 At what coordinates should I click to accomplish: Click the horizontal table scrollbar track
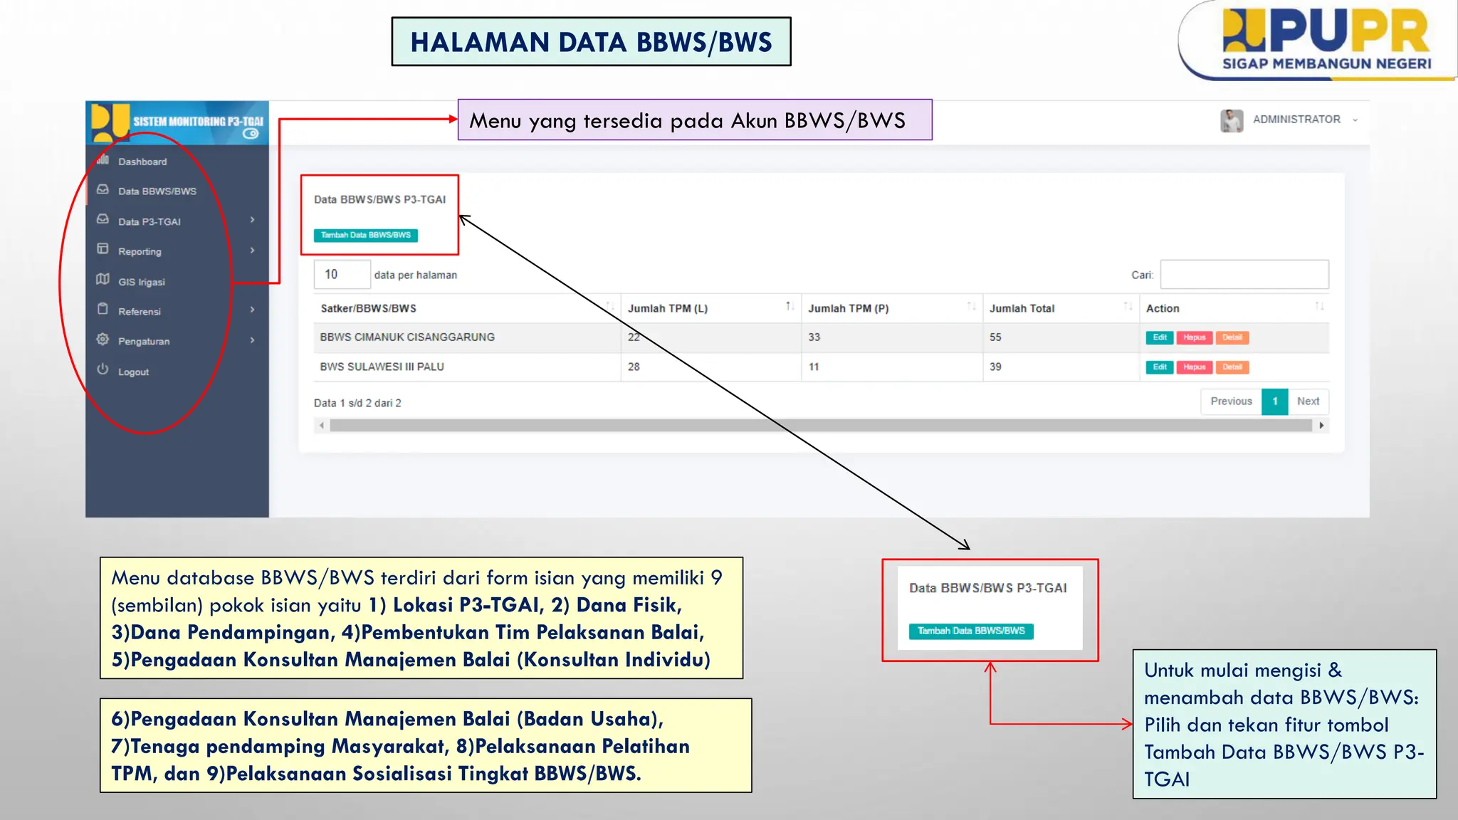[820, 426]
